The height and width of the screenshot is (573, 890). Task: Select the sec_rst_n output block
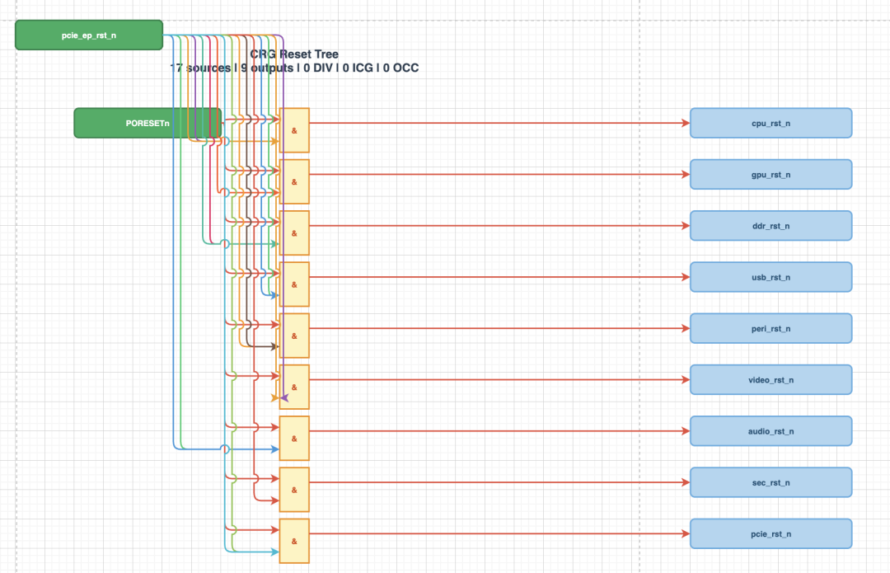click(771, 482)
